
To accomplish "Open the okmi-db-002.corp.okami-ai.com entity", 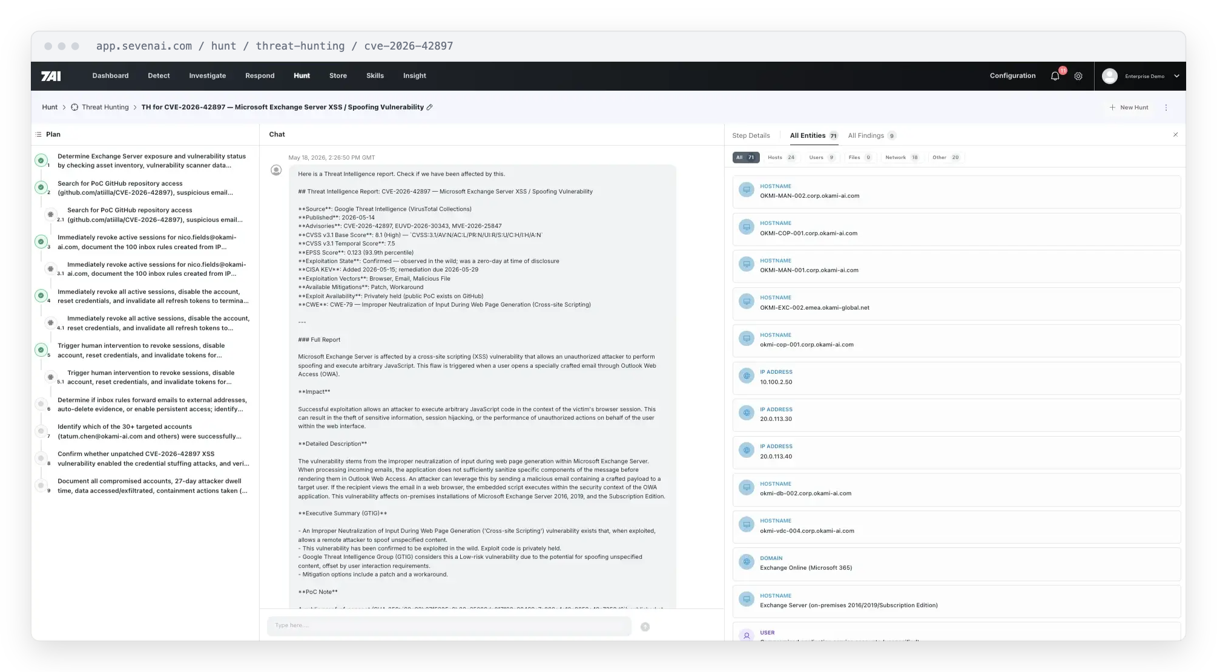I will pyautogui.click(x=956, y=489).
